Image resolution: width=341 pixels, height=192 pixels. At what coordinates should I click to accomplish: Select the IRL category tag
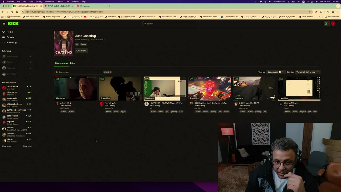pyautogui.click(x=77, y=44)
